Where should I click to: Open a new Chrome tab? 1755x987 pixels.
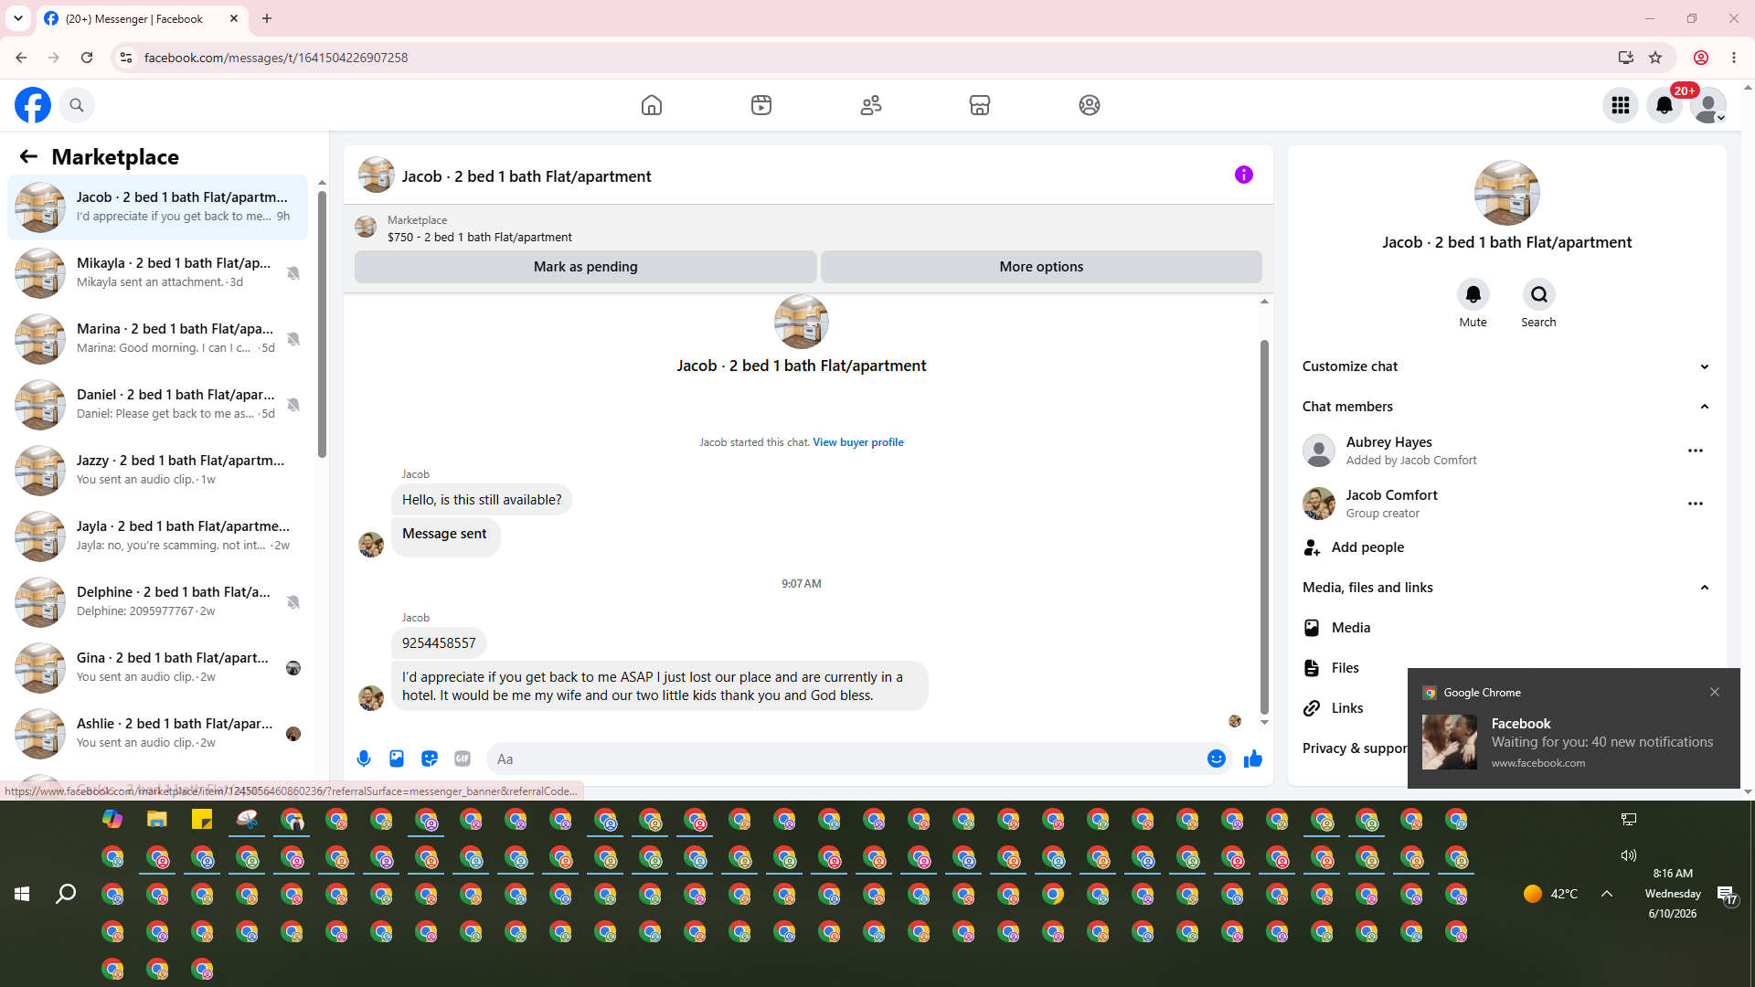[267, 18]
